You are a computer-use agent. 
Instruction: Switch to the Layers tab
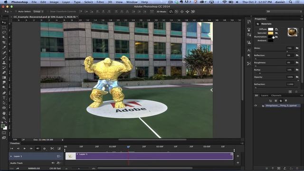pyautogui.click(x=265, y=95)
